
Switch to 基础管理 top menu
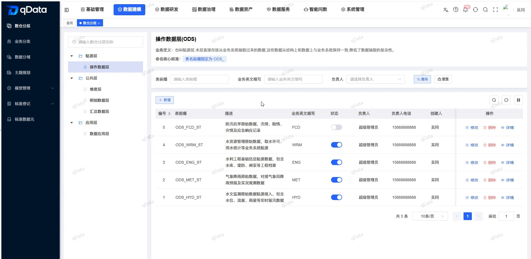pyautogui.click(x=92, y=9)
